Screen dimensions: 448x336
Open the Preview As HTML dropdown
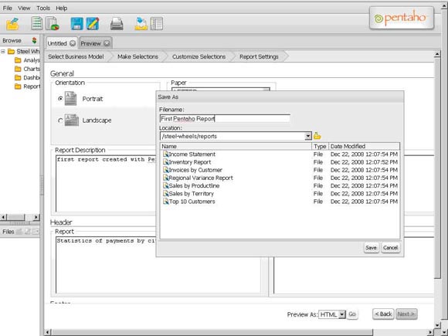pyautogui.click(x=342, y=314)
